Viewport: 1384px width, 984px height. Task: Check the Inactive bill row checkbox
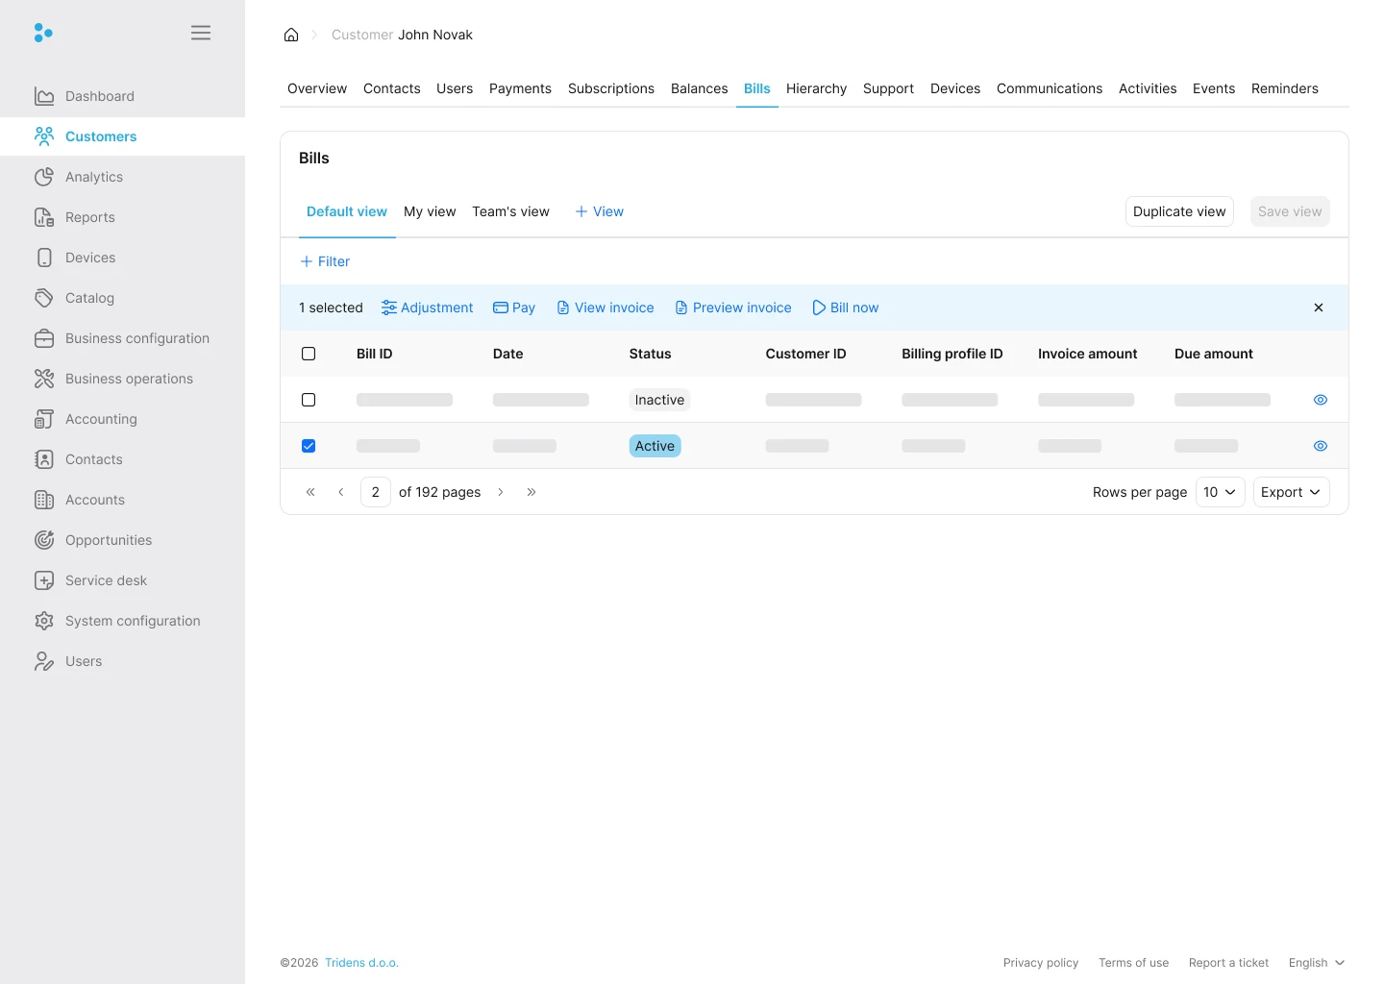pos(309,400)
